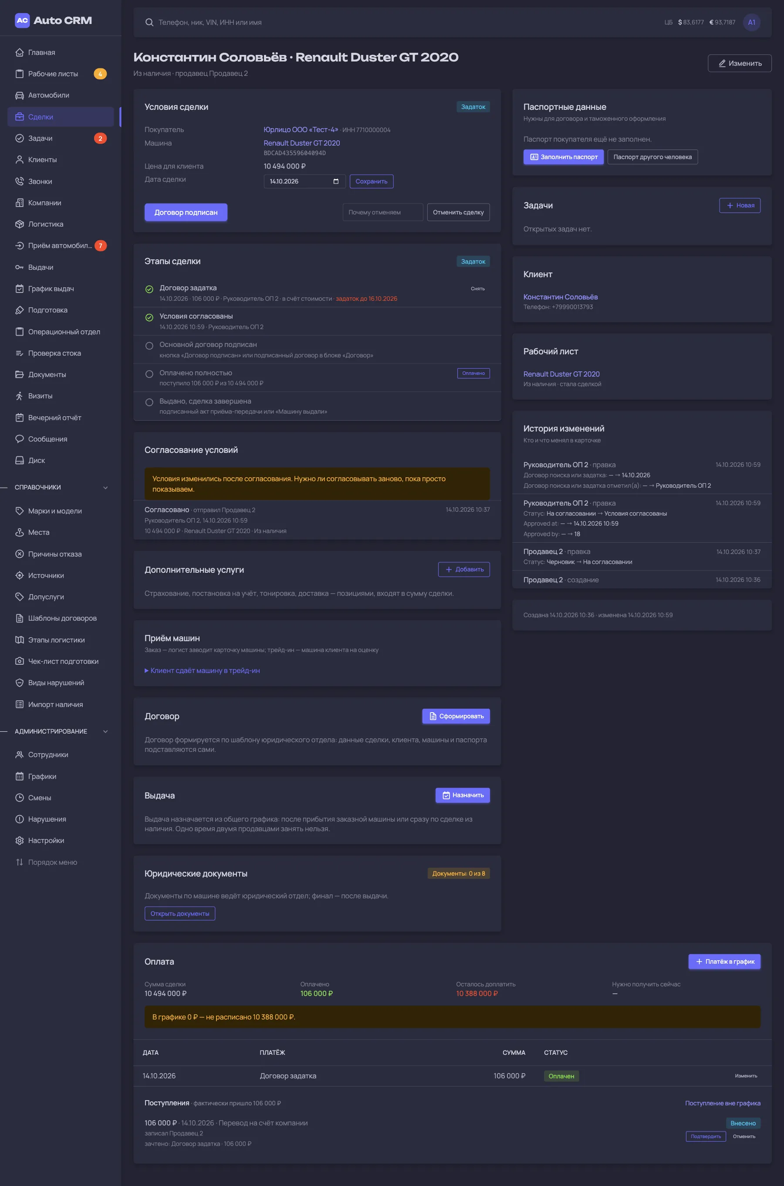Click the sort icon beside Порядок меню
The height and width of the screenshot is (1186, 784).
pos(20,862)
